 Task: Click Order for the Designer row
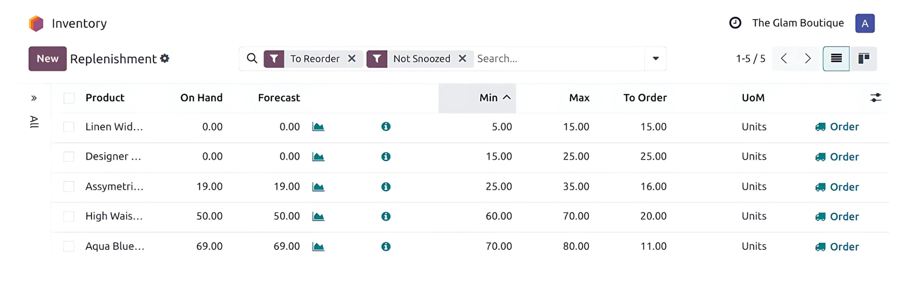[837, 157]
